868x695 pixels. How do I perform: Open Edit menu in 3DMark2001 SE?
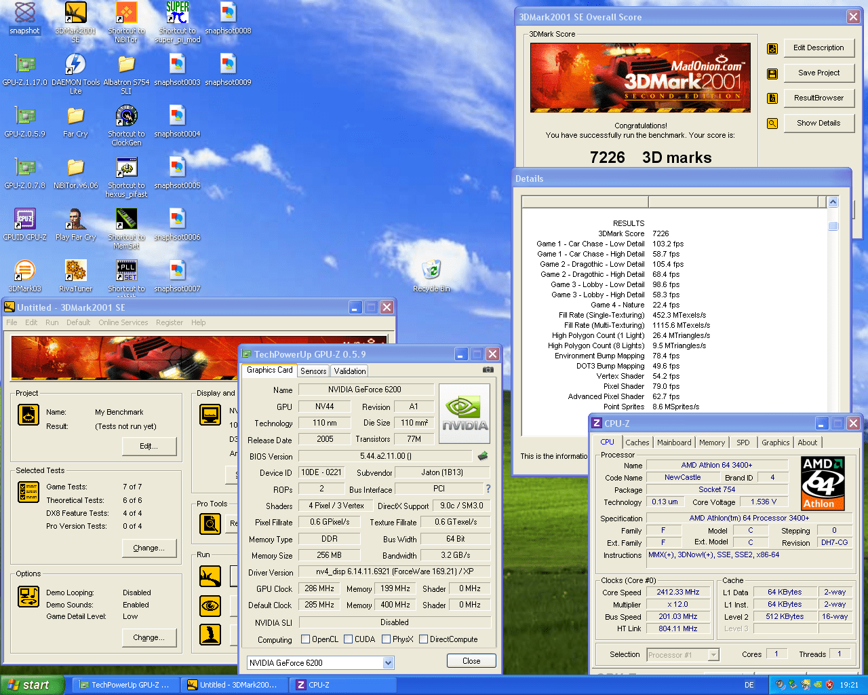coord(31,322)
